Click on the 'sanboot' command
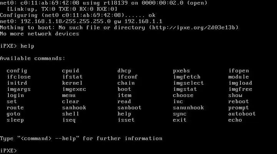The height and width of the screenshot is (154, 277). [x=129, y=108]
